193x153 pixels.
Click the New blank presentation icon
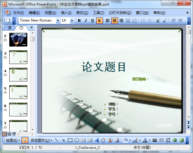point(8,21)
